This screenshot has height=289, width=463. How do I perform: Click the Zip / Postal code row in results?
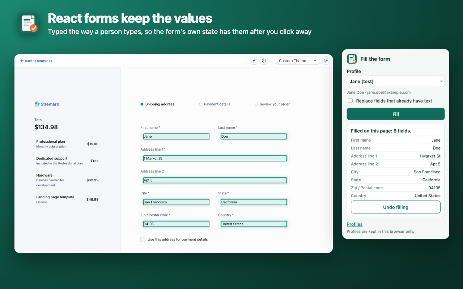[x=396, y=188]
